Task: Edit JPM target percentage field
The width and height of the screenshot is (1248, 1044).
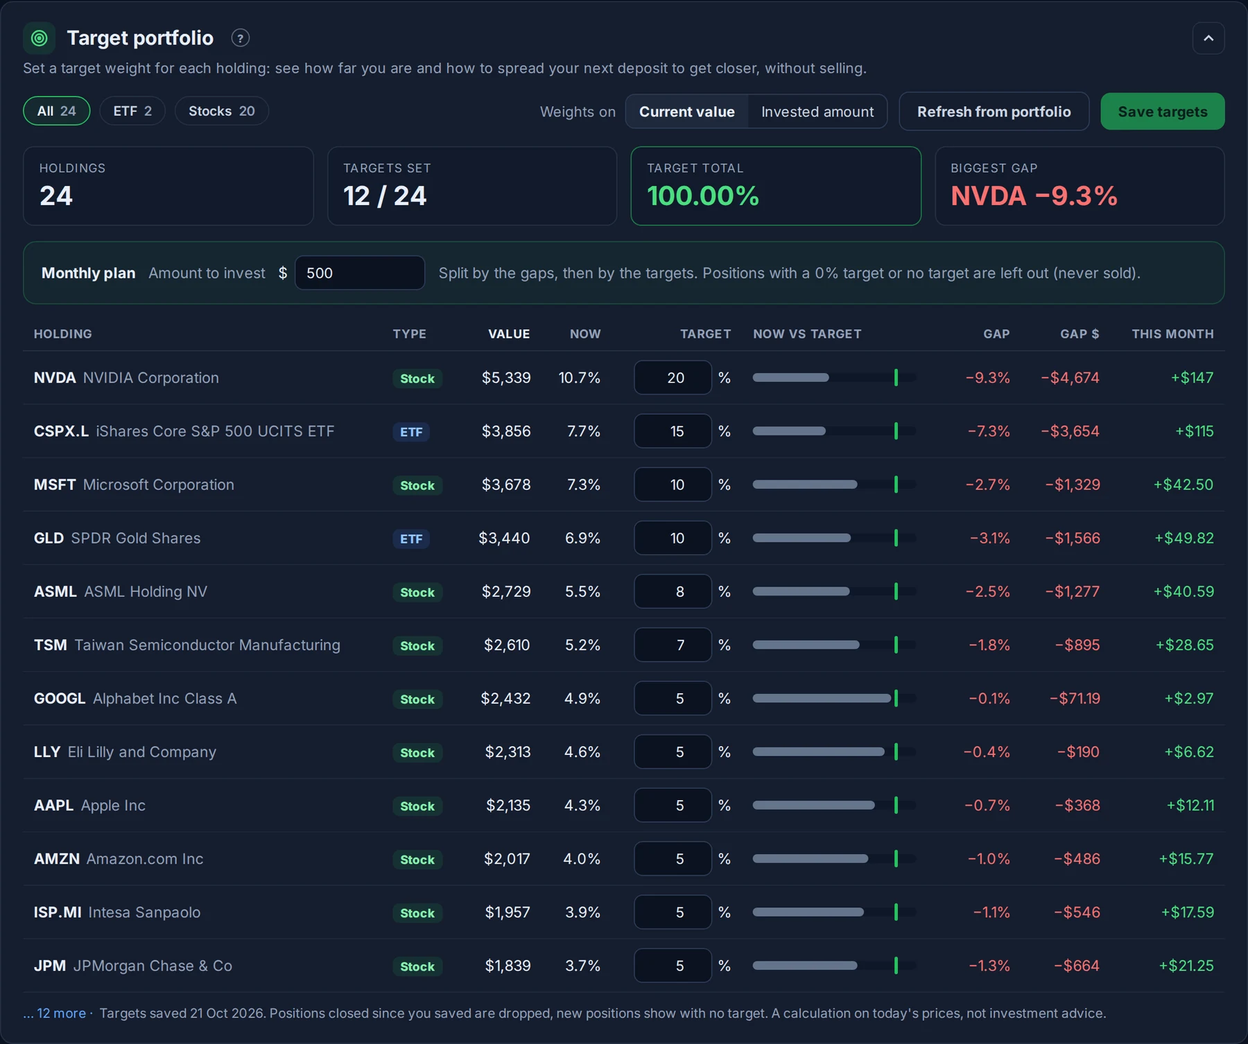Action: (x=673, y=966)
